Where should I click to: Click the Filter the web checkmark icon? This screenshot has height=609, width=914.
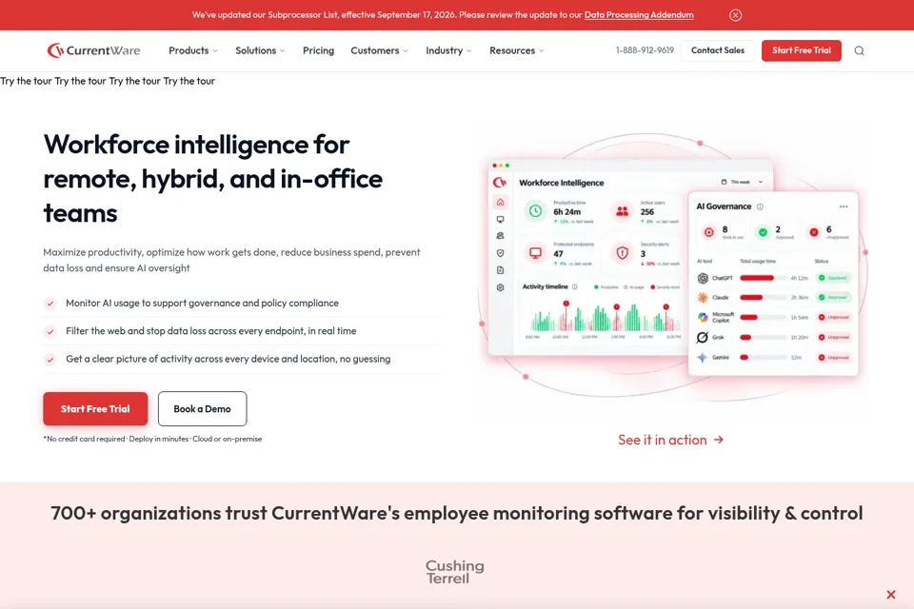coord(50,331)
